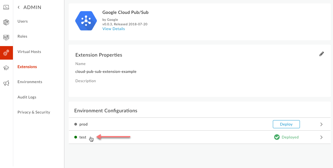This screenshot has width=333, height=168.
Task: Select Virtual Hosts menu item
Action: (x=29, y=52)
